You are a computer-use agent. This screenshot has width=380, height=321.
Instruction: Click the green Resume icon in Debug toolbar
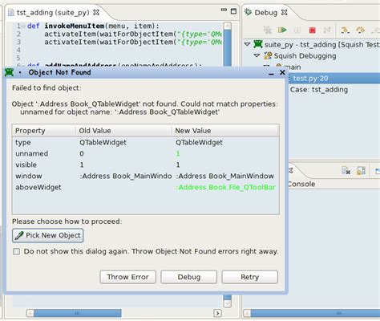282,30
